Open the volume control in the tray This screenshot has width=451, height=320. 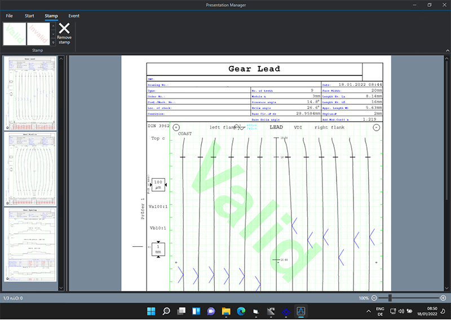(401, 311)
